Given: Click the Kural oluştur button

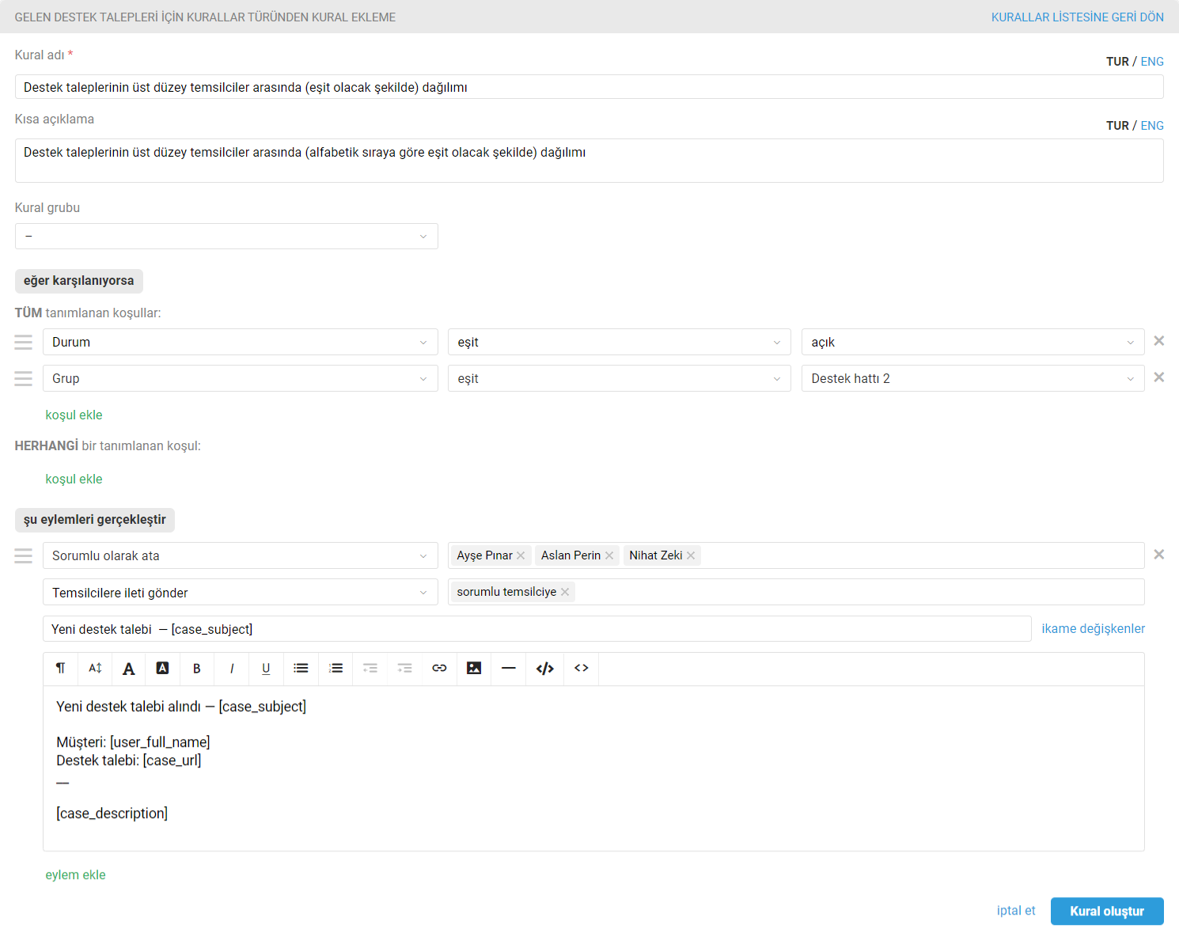Looking at the screenshot, I should click(1107, 911).
